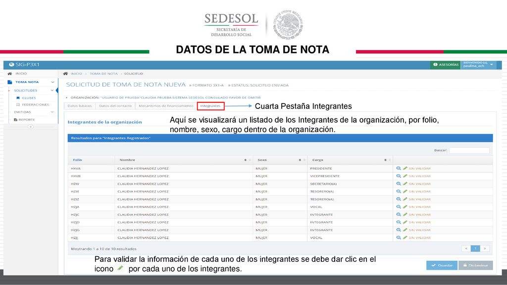Open magnifier view for folio HZJC
Image resolution: width=507 pixels, height=285 pixels.
click(399, 215)
